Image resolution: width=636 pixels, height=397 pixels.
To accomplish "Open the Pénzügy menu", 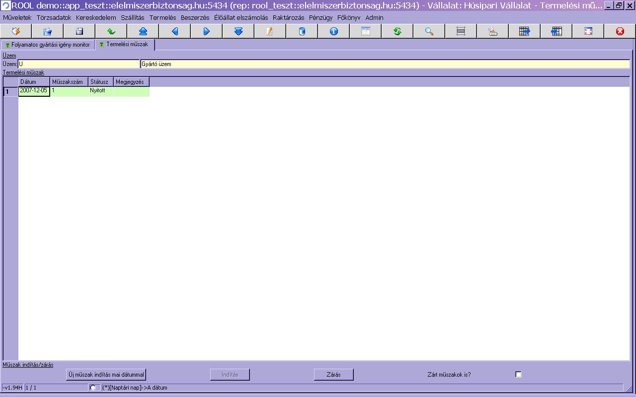I will pyautogui.click(x=321, y=17).
